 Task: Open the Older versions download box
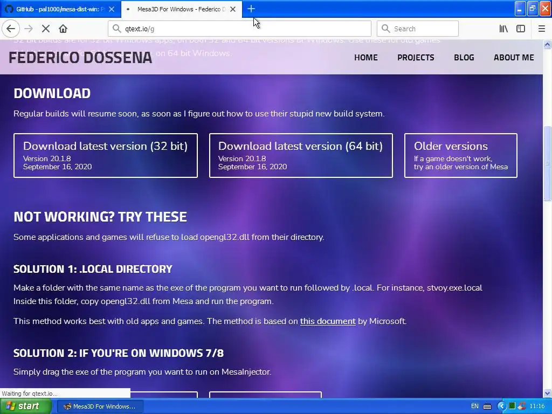(461, 156)
